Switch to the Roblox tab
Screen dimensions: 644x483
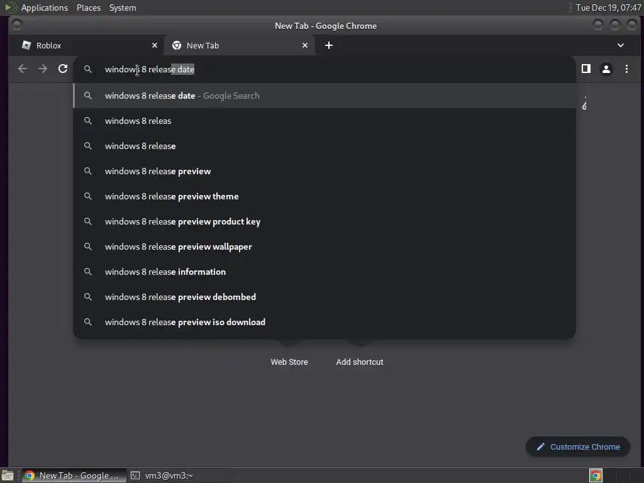tap(86, 45)
